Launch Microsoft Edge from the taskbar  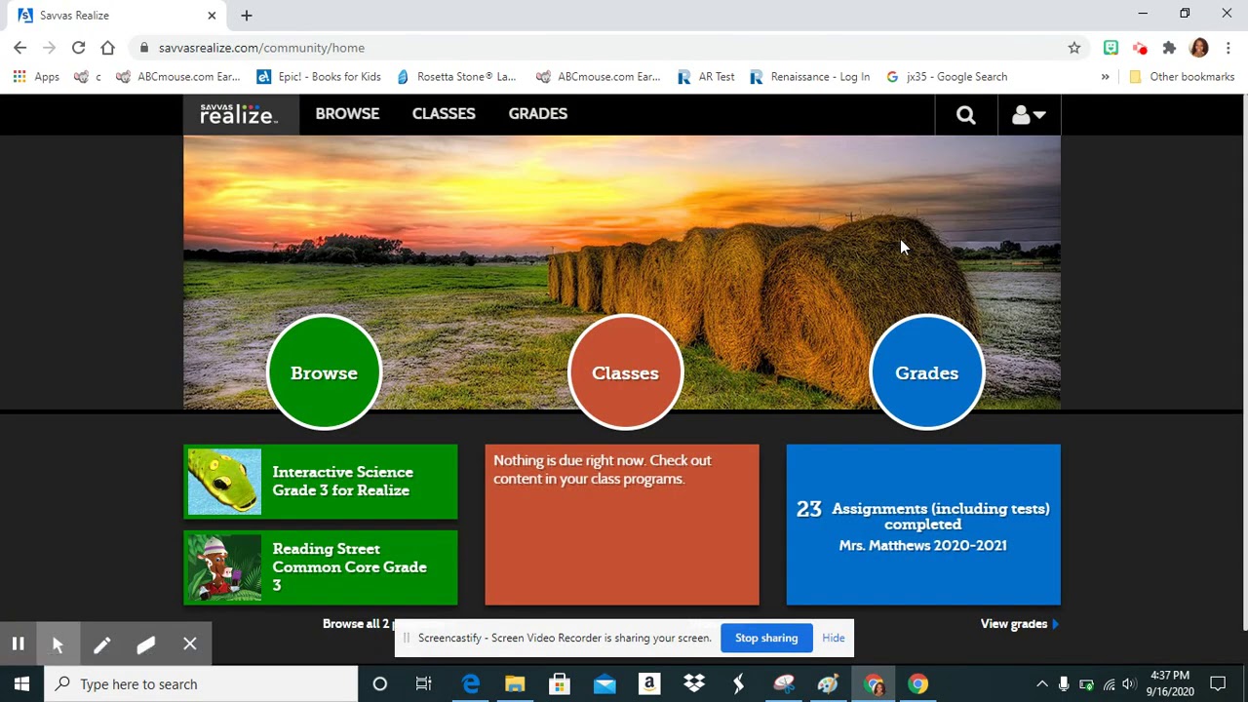point(471,684)
